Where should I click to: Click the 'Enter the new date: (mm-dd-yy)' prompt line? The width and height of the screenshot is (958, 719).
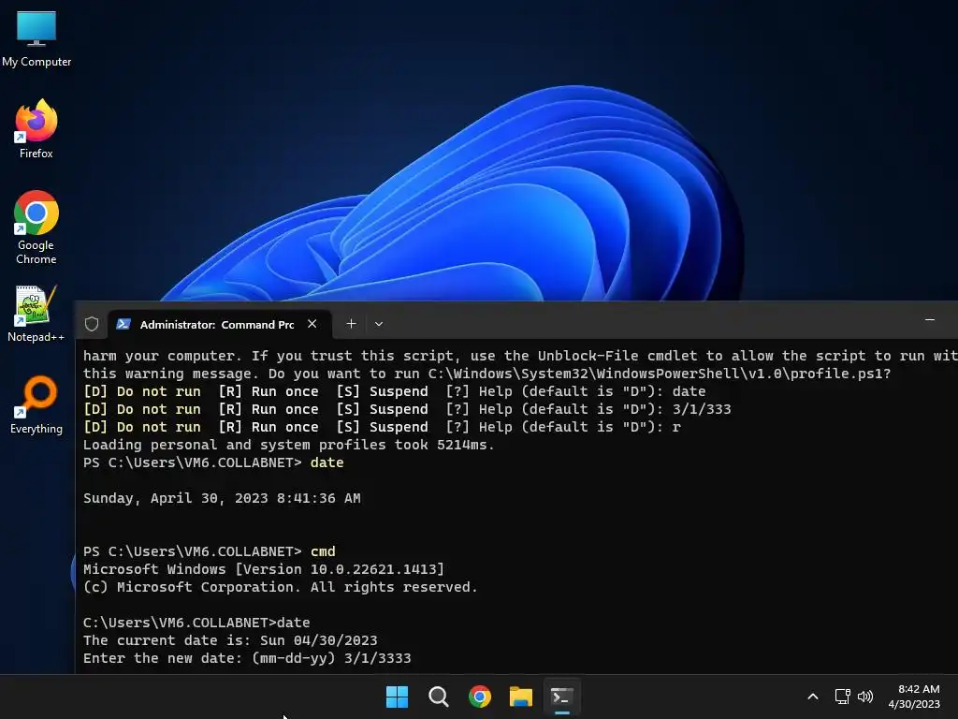tap(247, 658)
